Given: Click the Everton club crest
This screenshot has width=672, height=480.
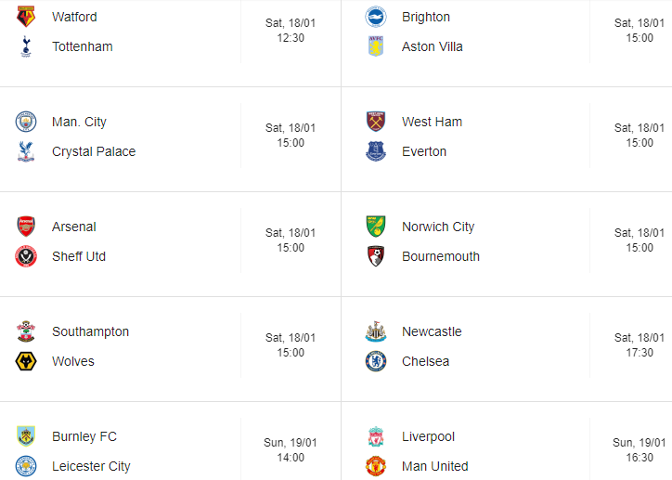Looking at the screenshot, I should click(x=376, y=151).
